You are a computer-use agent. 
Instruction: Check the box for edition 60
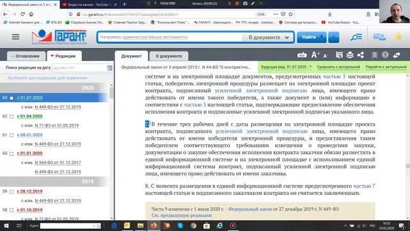(12, 154)
